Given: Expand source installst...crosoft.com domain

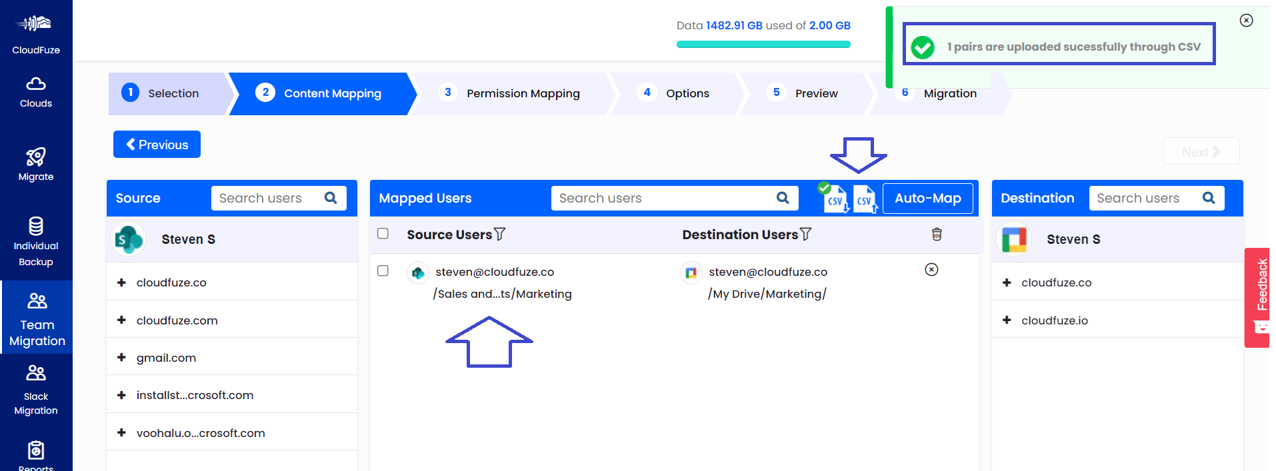Looking at the screenshot, I should pos(121,395).
